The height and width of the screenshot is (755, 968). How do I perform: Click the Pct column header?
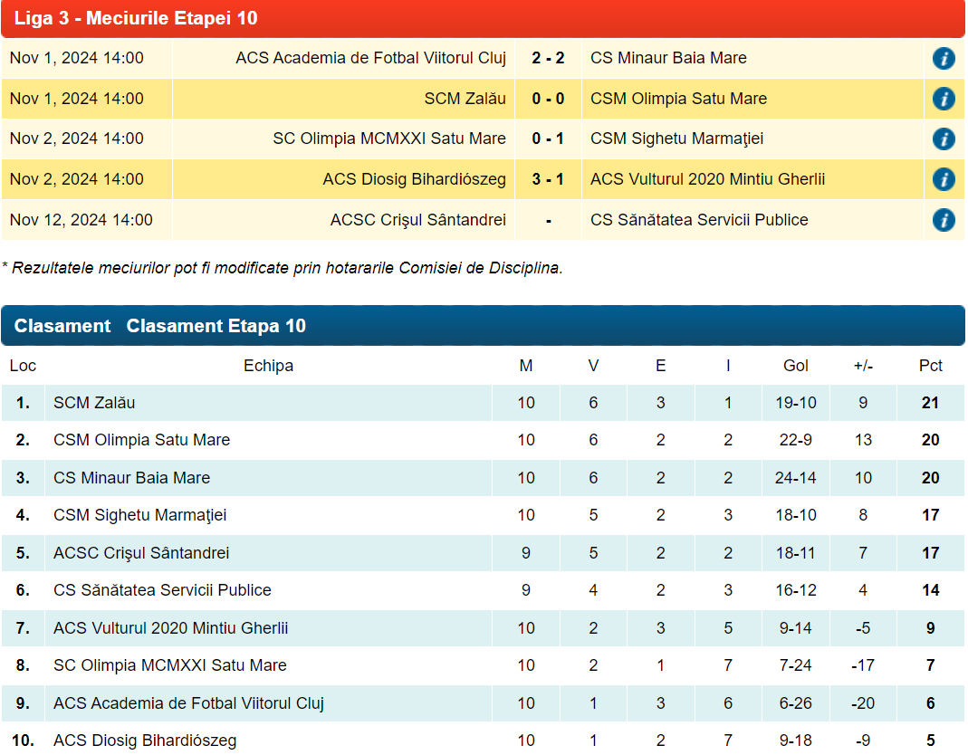click(930, 366)
